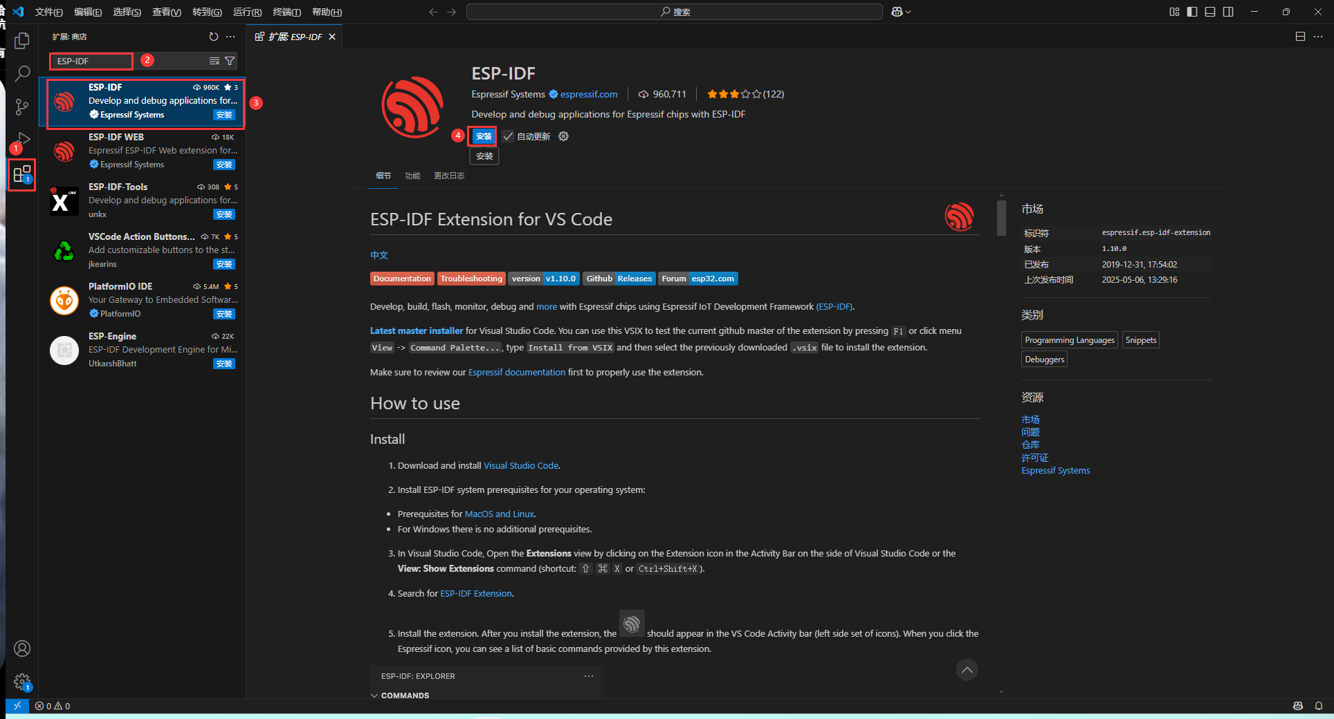Image resolution: width=1334 pixels, height=719 pixels.
Task: Open the Manage gear in activity bar
Action: point(22,682)
